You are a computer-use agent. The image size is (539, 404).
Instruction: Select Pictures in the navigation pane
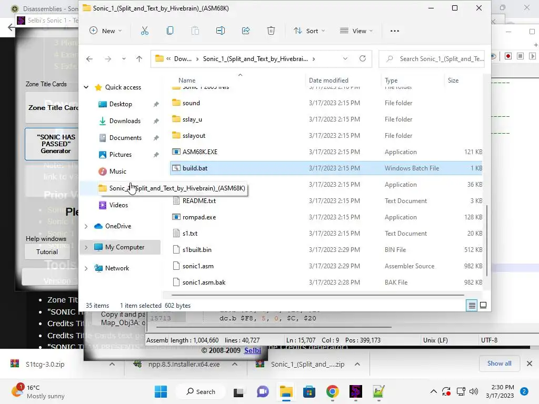click(x=121, y=155)
